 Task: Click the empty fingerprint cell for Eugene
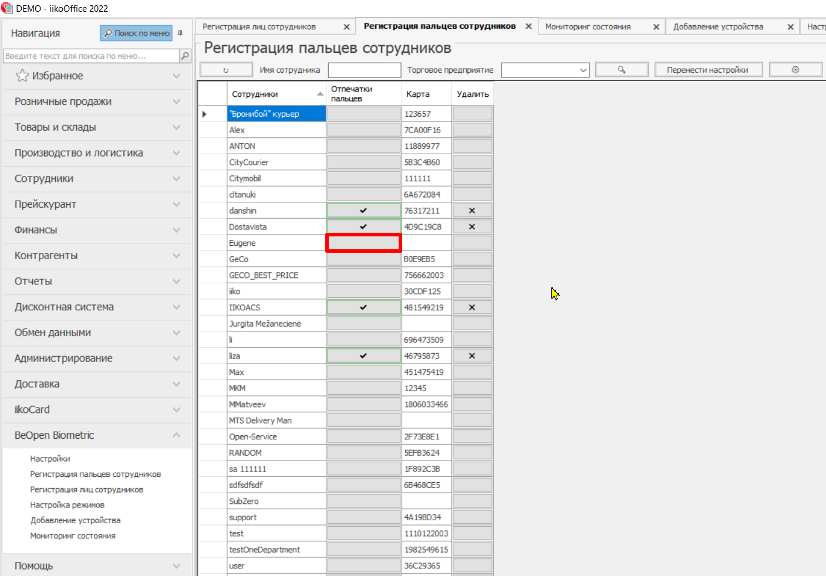click(363, 243)
